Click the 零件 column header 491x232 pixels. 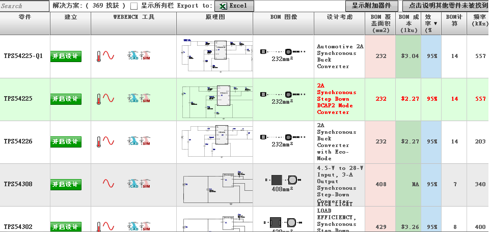(x=25, y=24)
